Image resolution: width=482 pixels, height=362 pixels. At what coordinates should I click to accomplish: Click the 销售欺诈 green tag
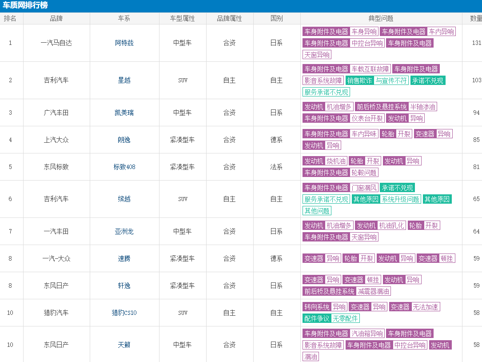point(360,80)
